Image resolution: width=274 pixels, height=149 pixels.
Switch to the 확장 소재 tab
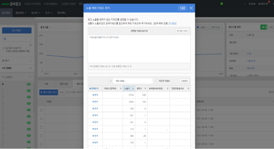[64, 84]
